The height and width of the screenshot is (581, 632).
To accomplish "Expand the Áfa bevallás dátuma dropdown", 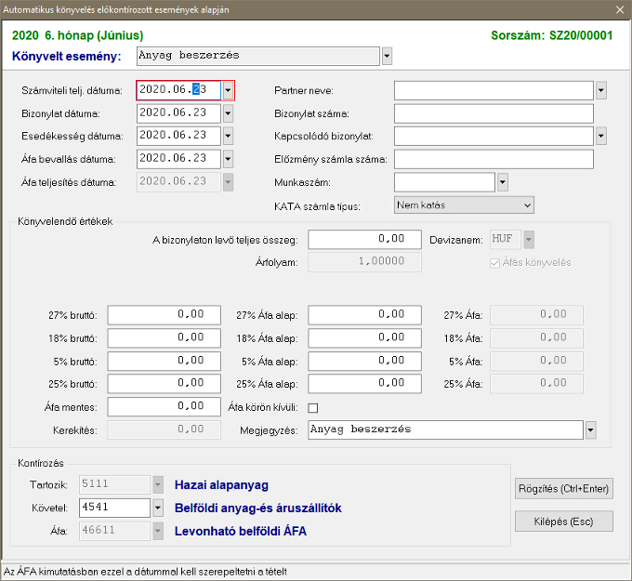I will pos(228,159).
